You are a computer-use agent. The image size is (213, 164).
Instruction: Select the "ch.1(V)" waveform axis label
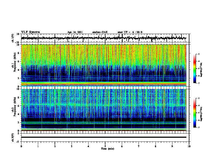coord(13,38)
